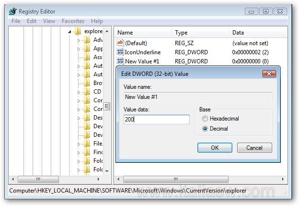Click values pane scroll left arrow
The image size is (299, 206).
(x=118, y=179)
